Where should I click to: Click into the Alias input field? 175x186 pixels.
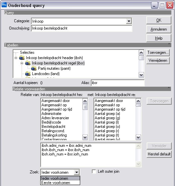tap(118, 83)
